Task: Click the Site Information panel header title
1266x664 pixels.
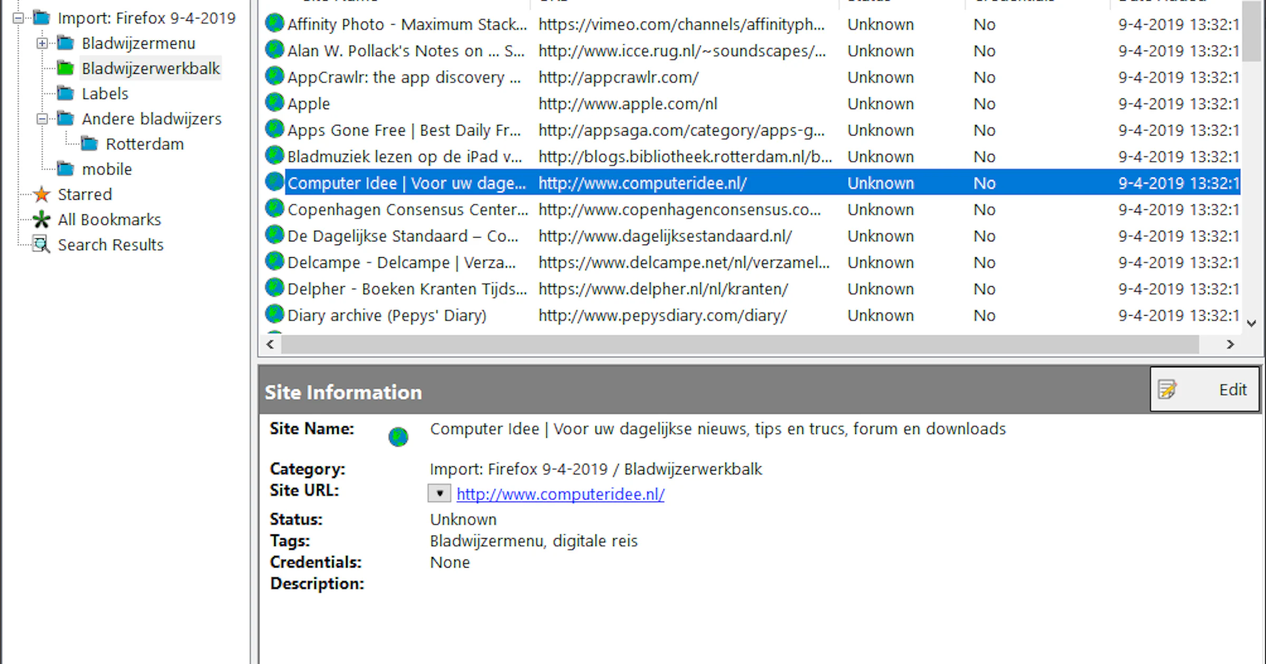Action: click(x=343, y=392)
